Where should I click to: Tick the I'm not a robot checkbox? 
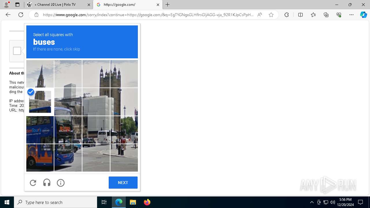[17, 51]
